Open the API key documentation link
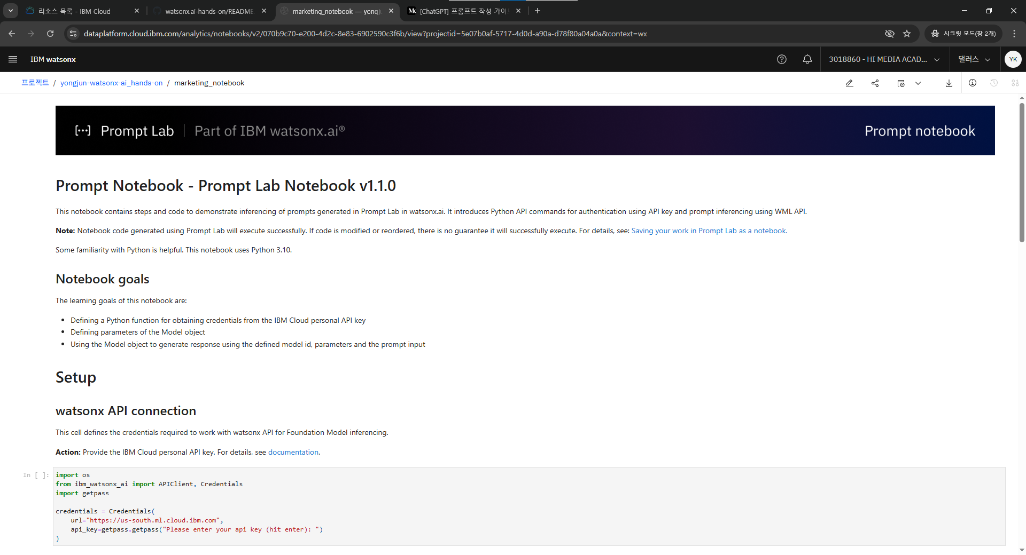This screenshot has width=1026, height=555. tap(293, 452)
